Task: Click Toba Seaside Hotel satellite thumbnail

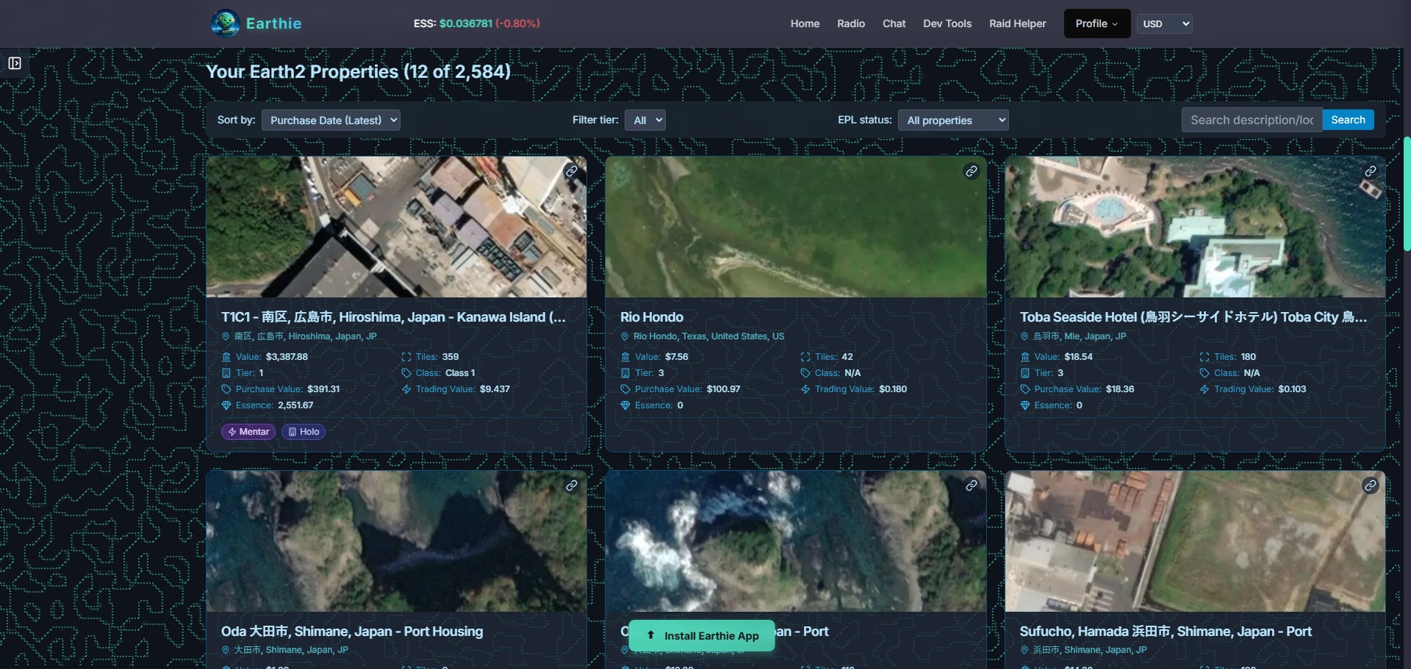Action: [x=1195, y=227]
